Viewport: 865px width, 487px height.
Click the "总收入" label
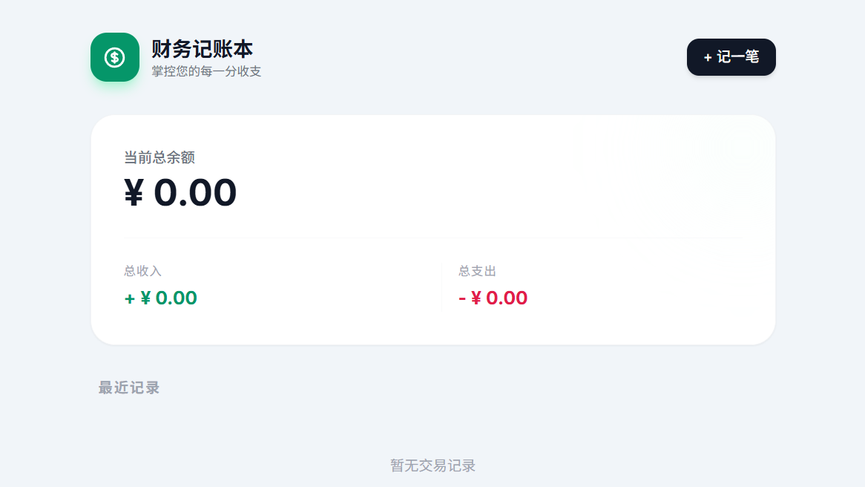(142, 271)
